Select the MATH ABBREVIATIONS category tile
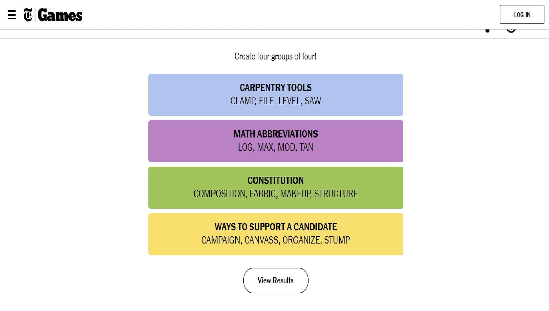549x311 pixels. click(x=276, y=141)
